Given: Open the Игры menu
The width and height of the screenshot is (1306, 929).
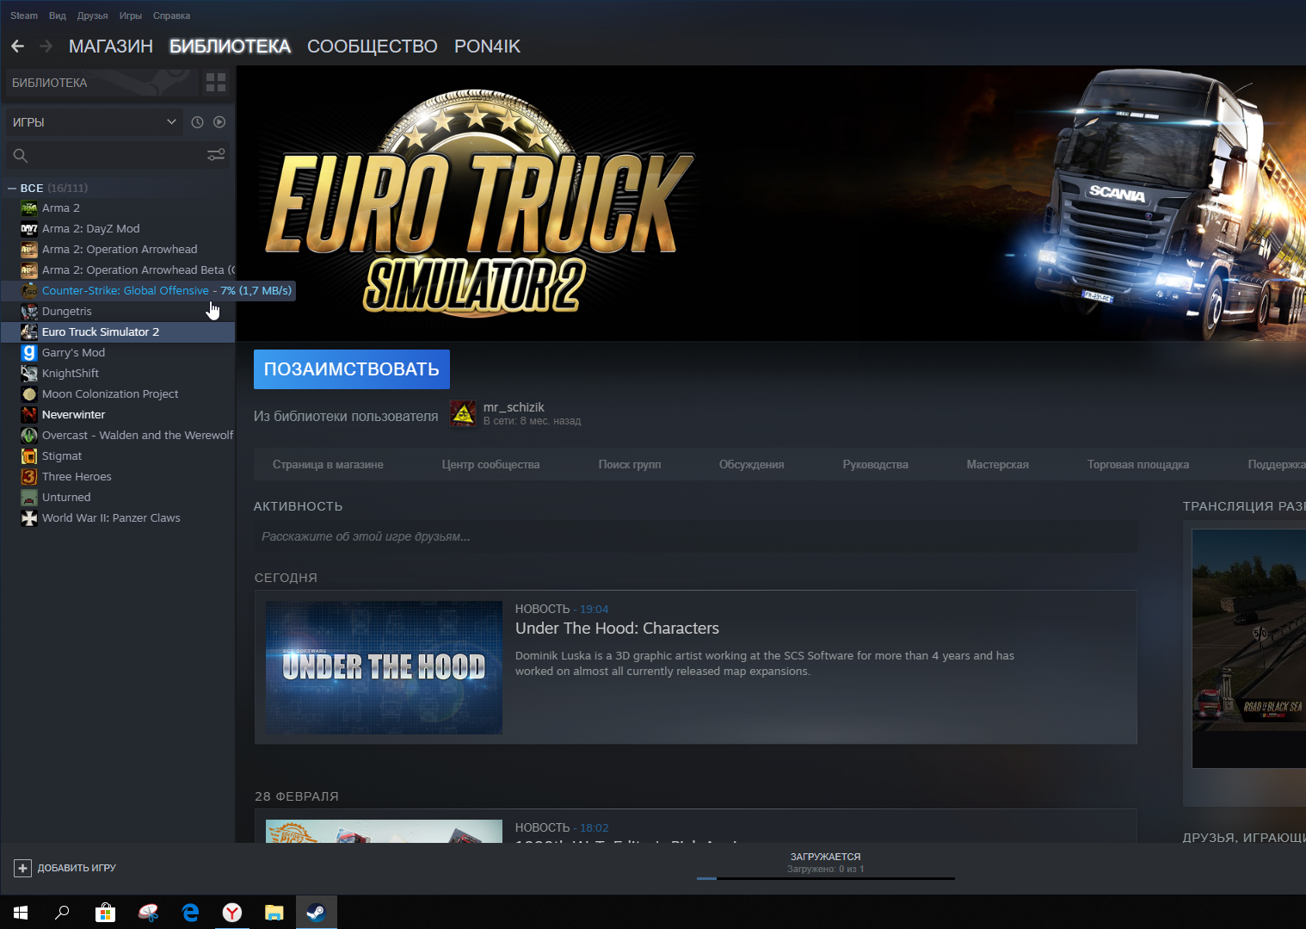Looking at the screenshot, I should [x=131, y=15].
